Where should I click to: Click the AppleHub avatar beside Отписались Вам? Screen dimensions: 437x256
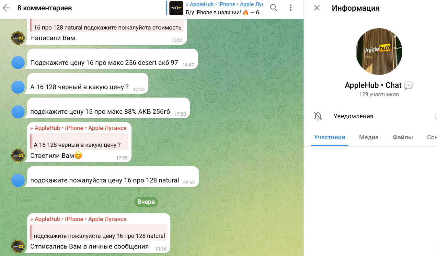tap(18, 247)
